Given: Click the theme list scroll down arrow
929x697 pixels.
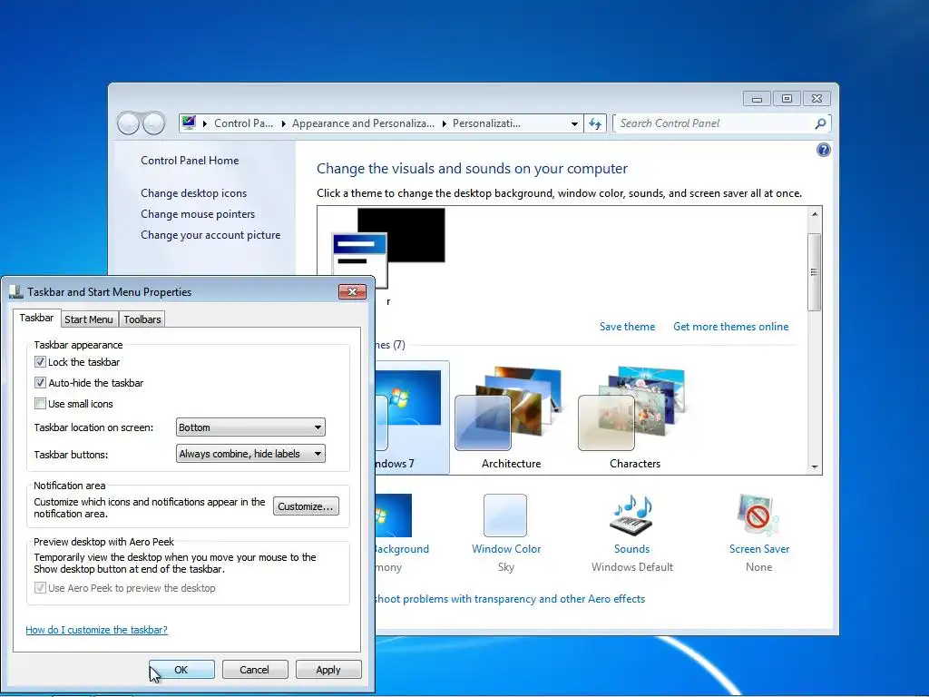Looking at the screenshot, I should (815, 467).
